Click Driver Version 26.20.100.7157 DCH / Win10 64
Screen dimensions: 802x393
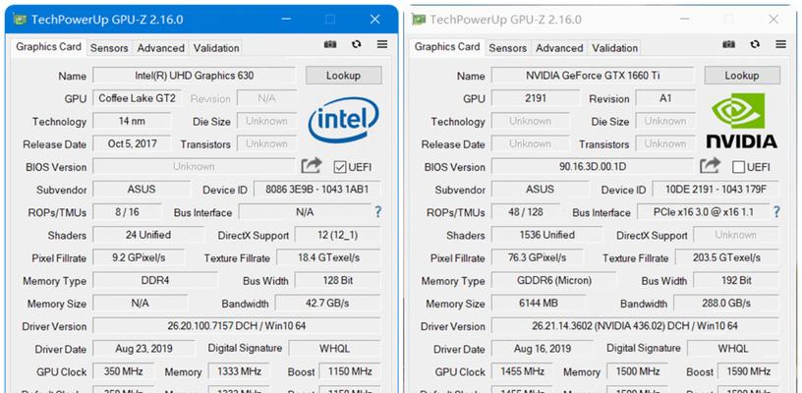pos(236,325)
